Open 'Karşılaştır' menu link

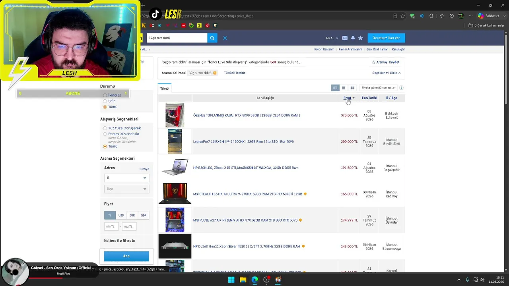398,50
